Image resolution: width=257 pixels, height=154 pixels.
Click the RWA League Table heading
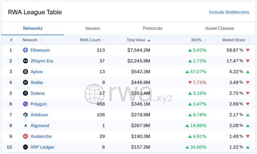35,12
